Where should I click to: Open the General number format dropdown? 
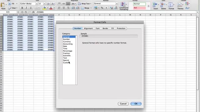[x=117, y=3]
